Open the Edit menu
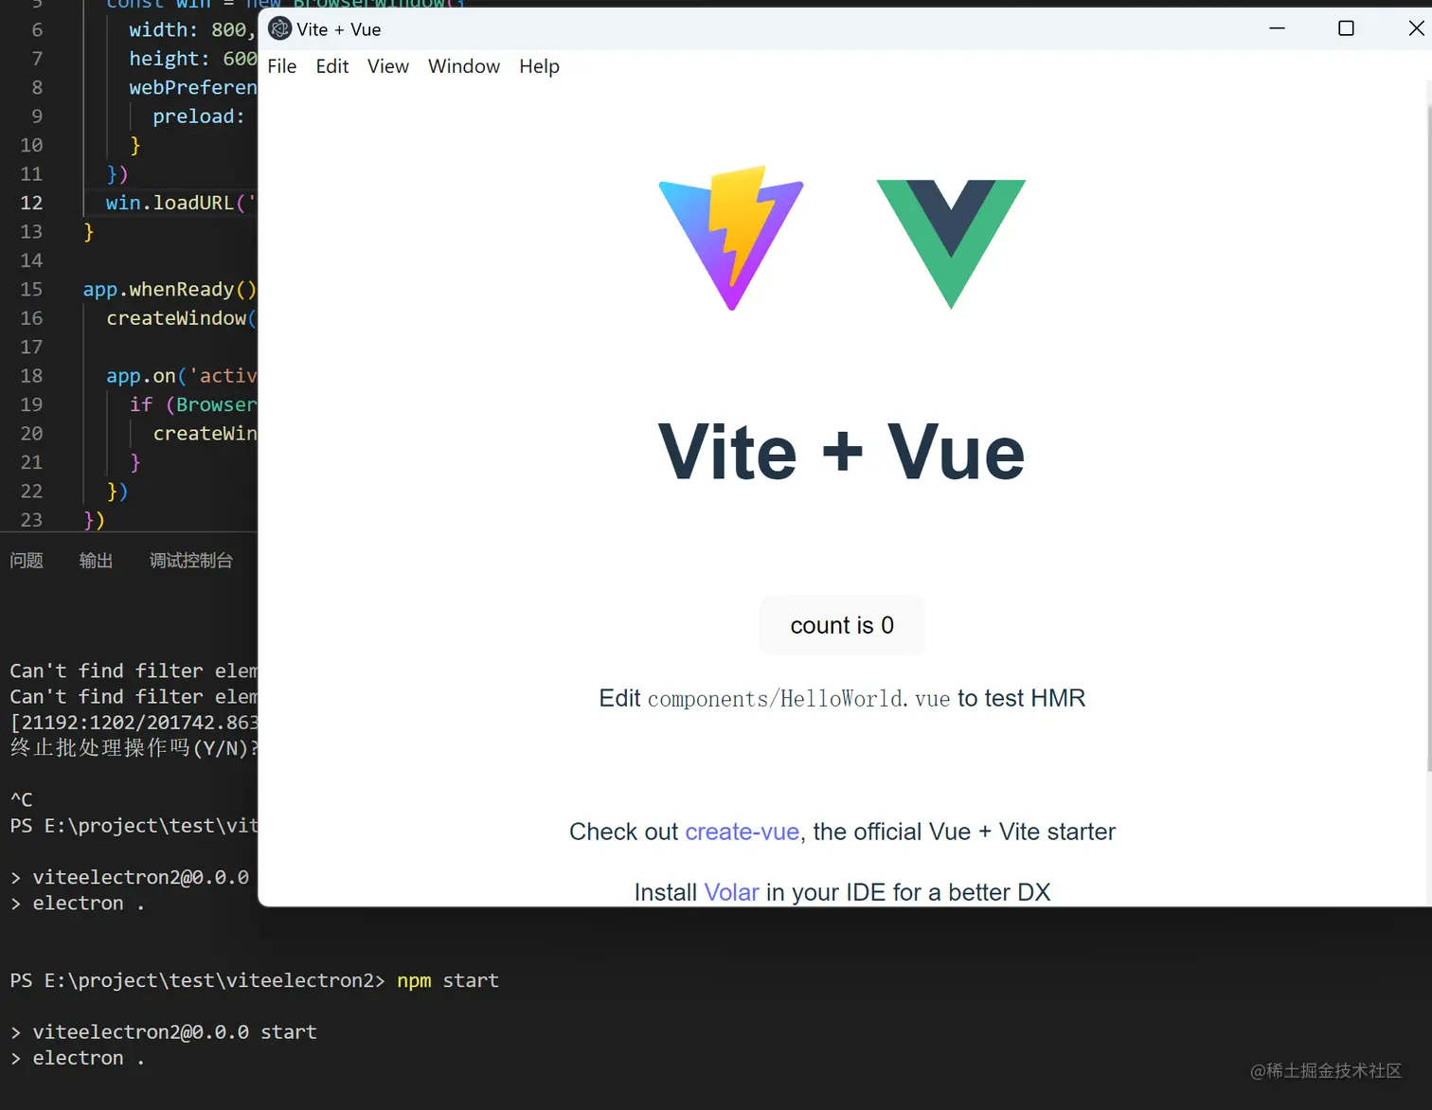 [x=332, y=66]
